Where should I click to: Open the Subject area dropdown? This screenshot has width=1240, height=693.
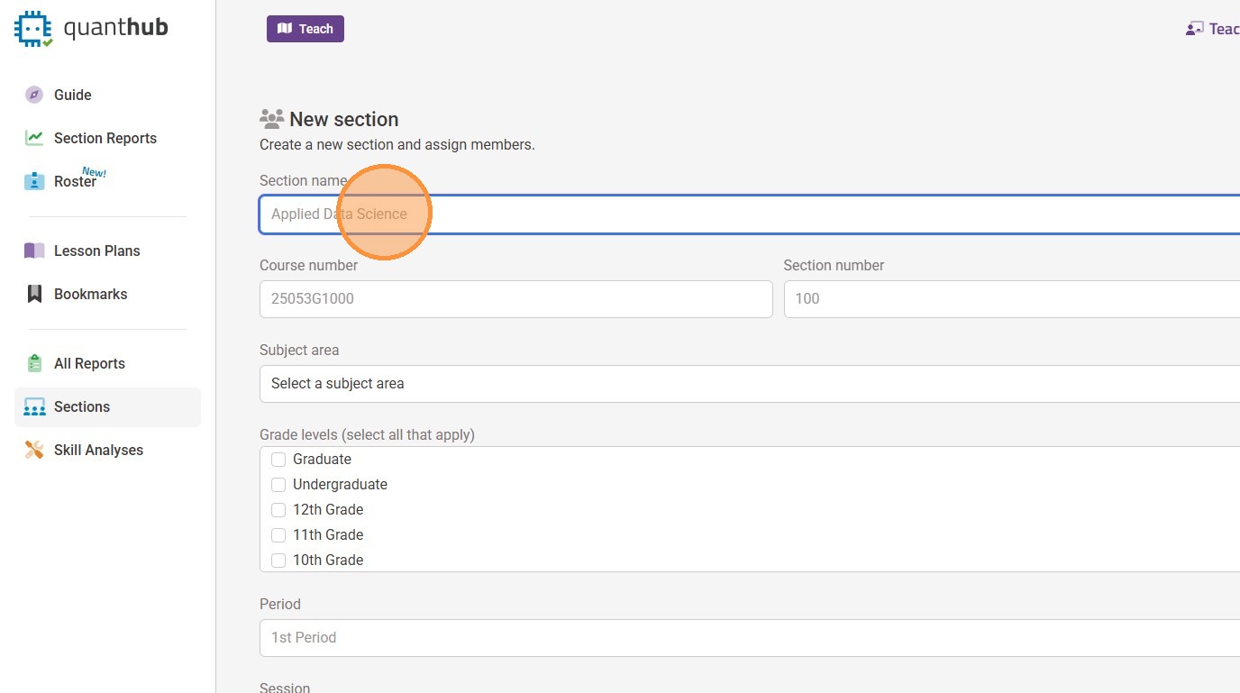(748, 384)
